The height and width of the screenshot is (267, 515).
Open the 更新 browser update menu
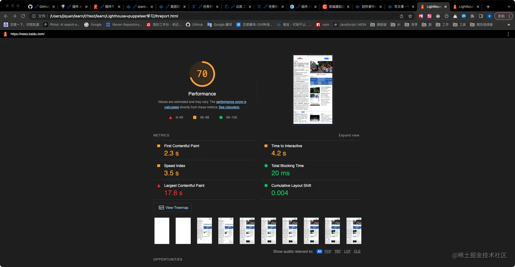point(503,16)
